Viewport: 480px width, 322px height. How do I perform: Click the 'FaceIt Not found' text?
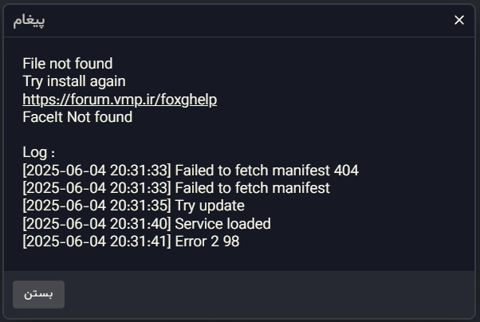pyautogui.click(x=77, y=117)
